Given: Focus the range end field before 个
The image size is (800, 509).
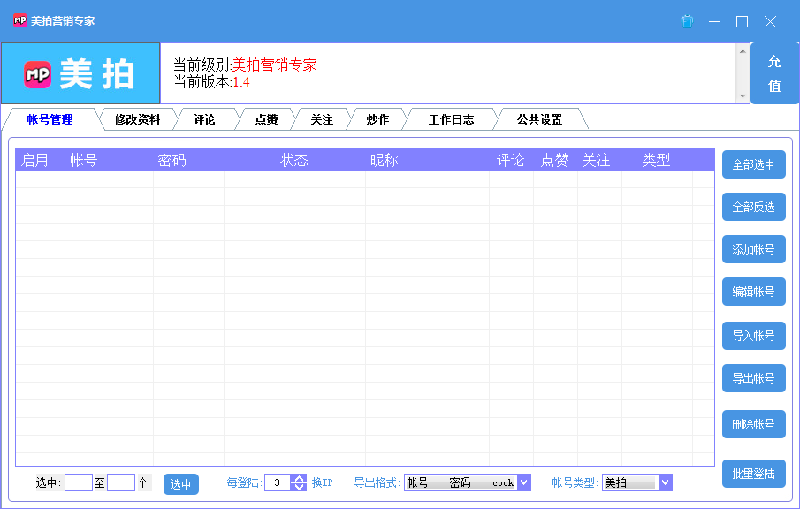Looking at the screenshot, I should point(121,482).
